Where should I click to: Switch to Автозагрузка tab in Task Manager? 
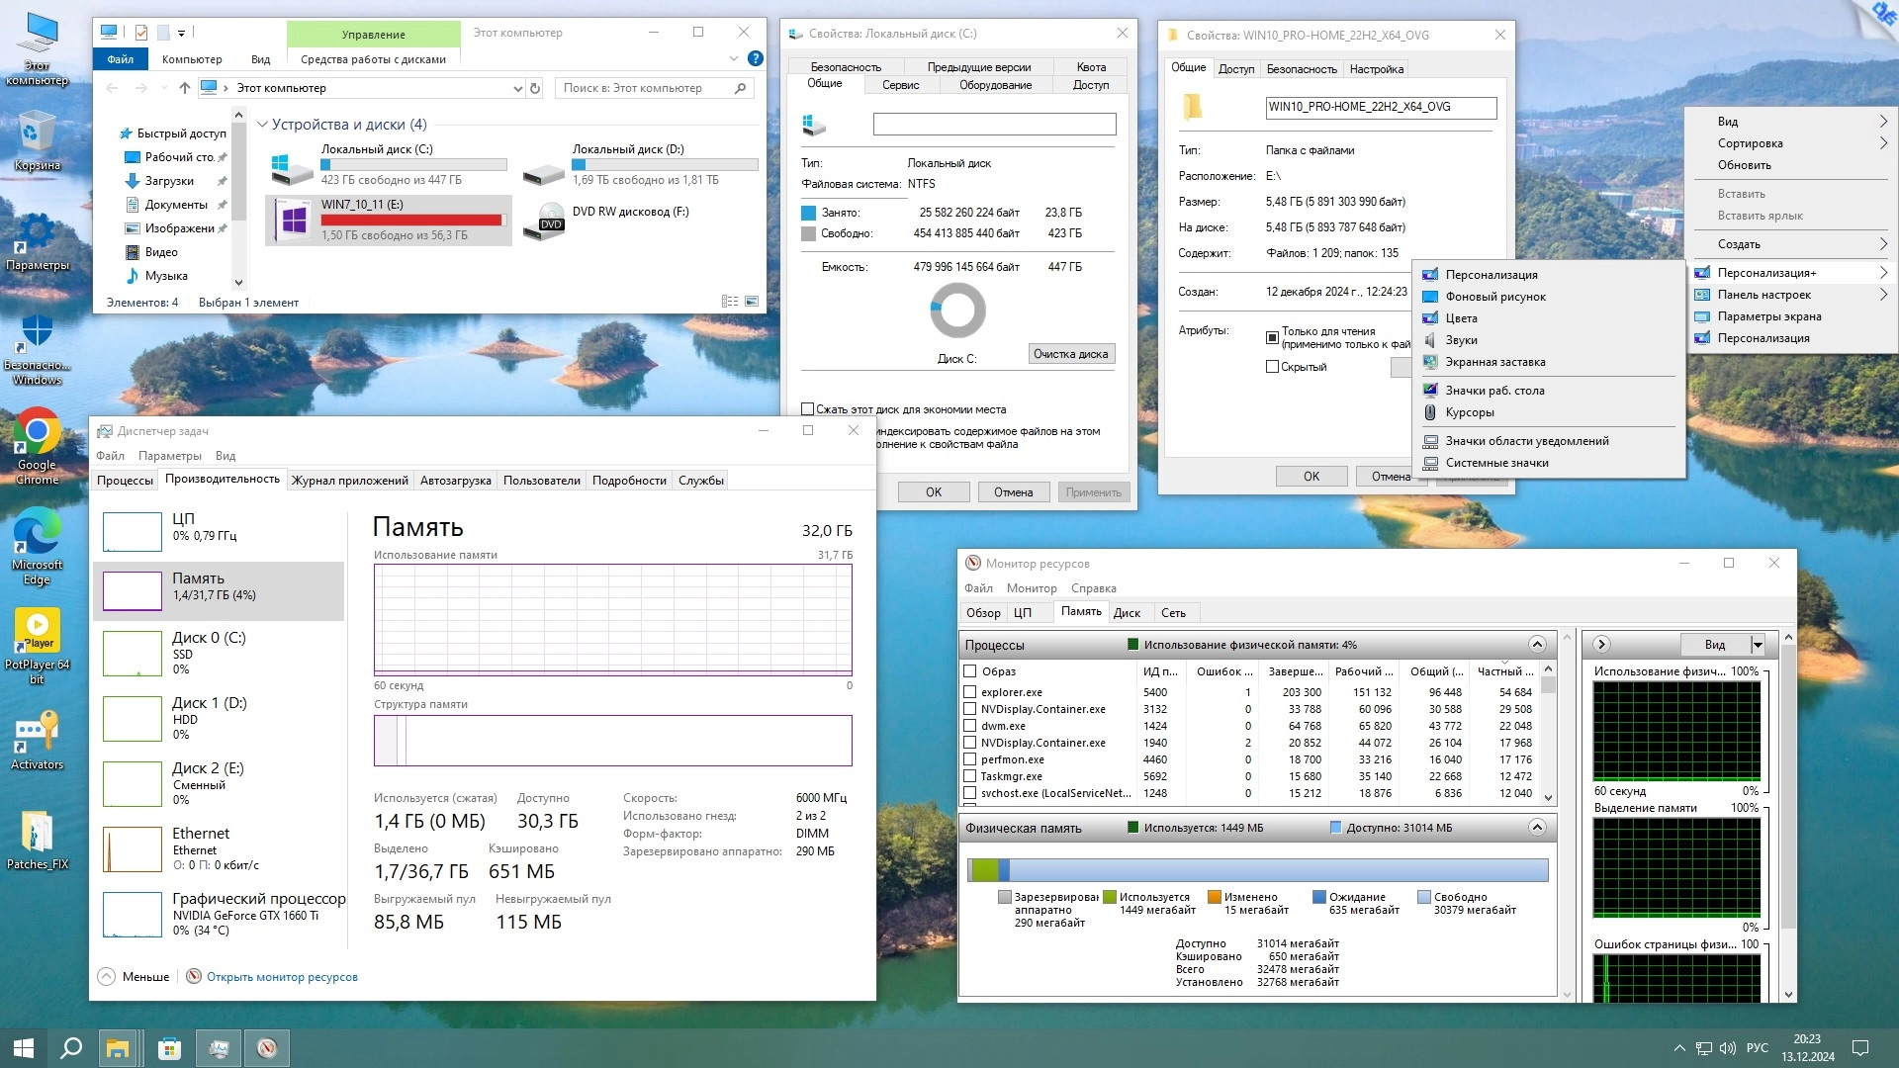click(x=455, y=481)
